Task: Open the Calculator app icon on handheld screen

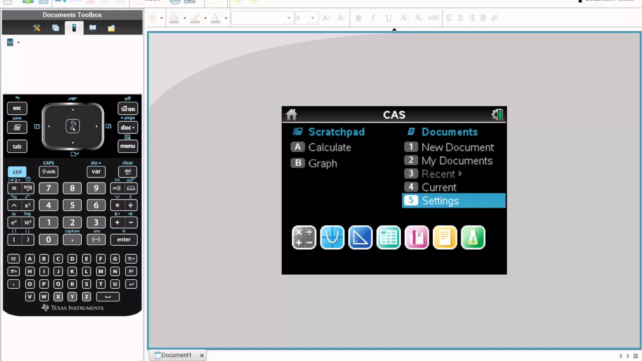Action: coord(304,237)
